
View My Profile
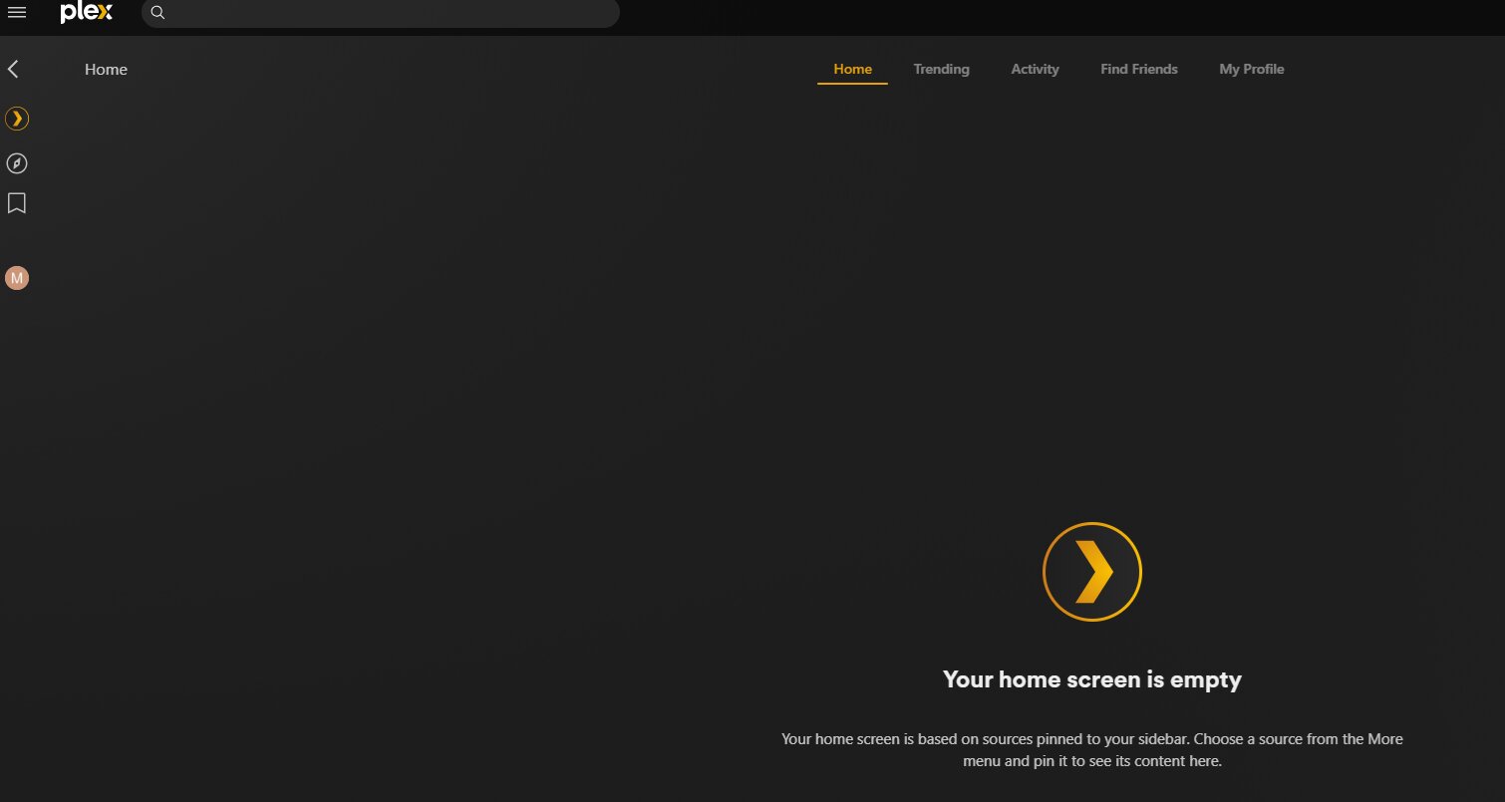(1252, 69)
